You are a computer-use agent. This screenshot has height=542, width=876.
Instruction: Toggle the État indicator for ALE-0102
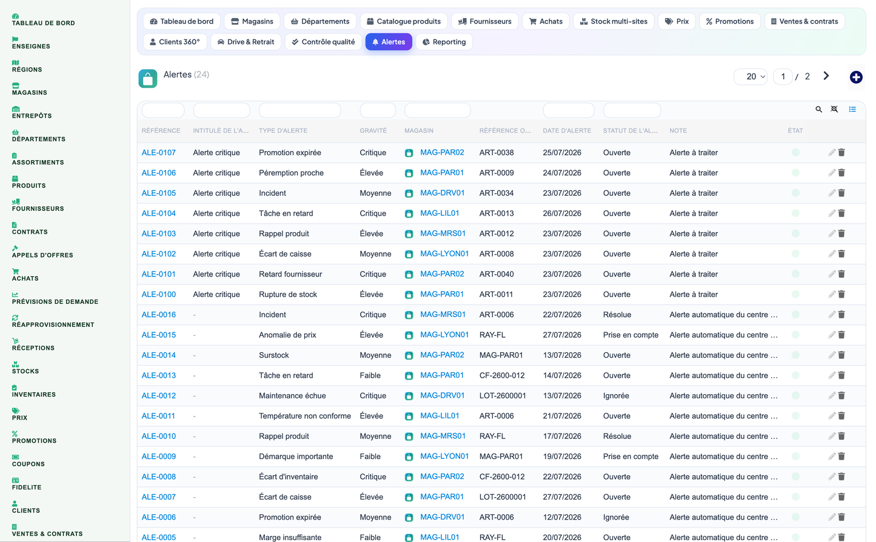[x=795, y=254]
